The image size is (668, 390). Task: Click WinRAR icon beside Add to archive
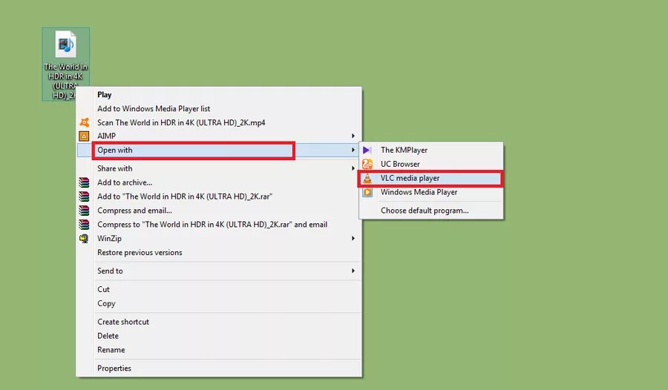tap(85, 182)
